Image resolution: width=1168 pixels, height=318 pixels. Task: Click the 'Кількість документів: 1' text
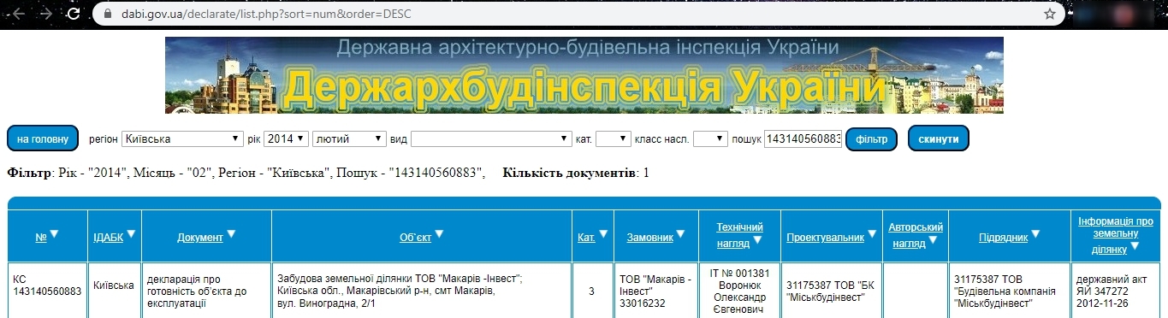[x=576, y=174]
